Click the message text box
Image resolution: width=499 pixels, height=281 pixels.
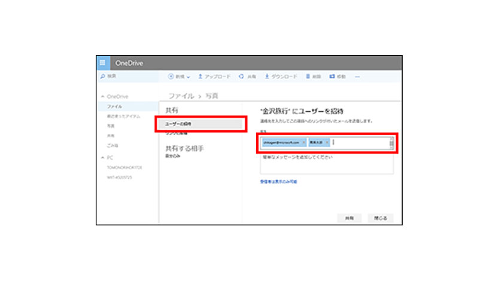pos(326,163)
